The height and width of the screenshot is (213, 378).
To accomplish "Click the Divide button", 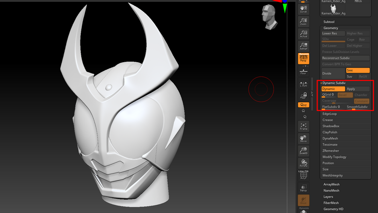I will [x=333, y=73].
